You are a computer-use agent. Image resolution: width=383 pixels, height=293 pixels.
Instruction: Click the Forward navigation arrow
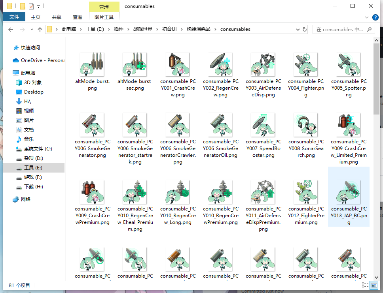coord(23,30)
